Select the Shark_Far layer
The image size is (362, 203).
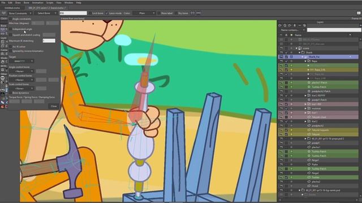tap(318, 56)
